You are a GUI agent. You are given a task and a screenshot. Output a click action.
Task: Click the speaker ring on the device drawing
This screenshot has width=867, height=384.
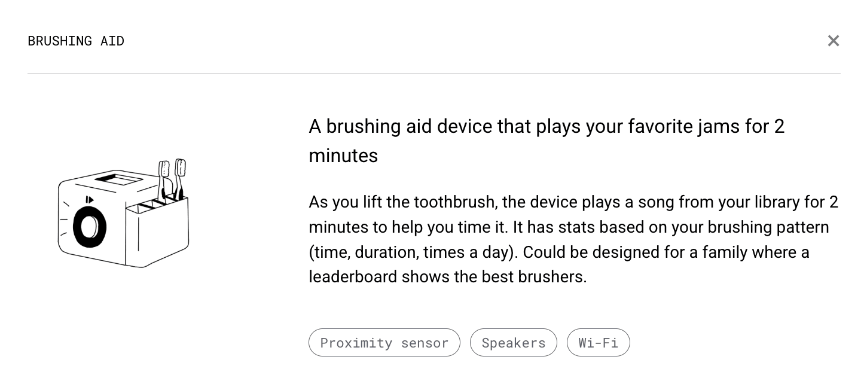(x=88, y=227)
